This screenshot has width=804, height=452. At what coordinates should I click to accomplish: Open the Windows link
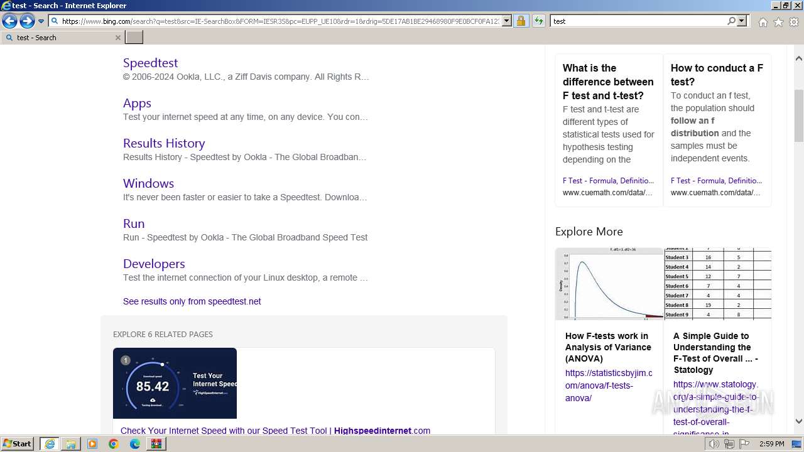click(x=148, y=183)
